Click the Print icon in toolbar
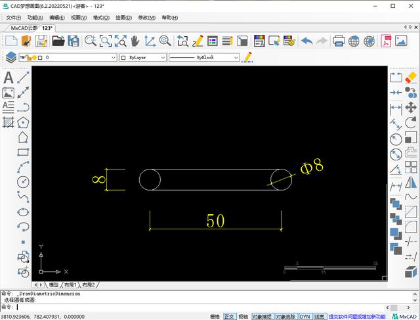The height and width of the screenshot is (320, 420). coord(339,41)
